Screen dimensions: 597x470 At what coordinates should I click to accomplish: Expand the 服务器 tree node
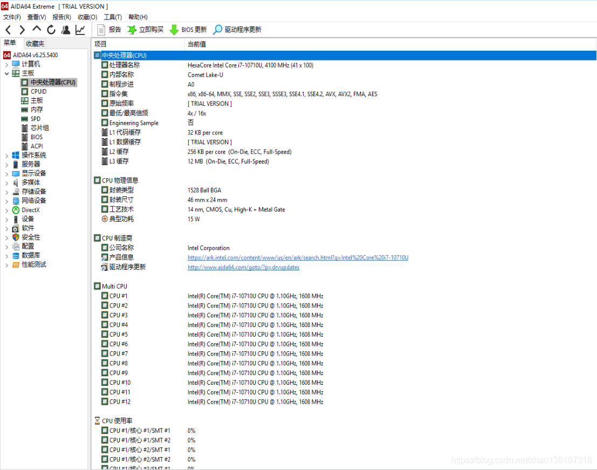tap(6, 165)
